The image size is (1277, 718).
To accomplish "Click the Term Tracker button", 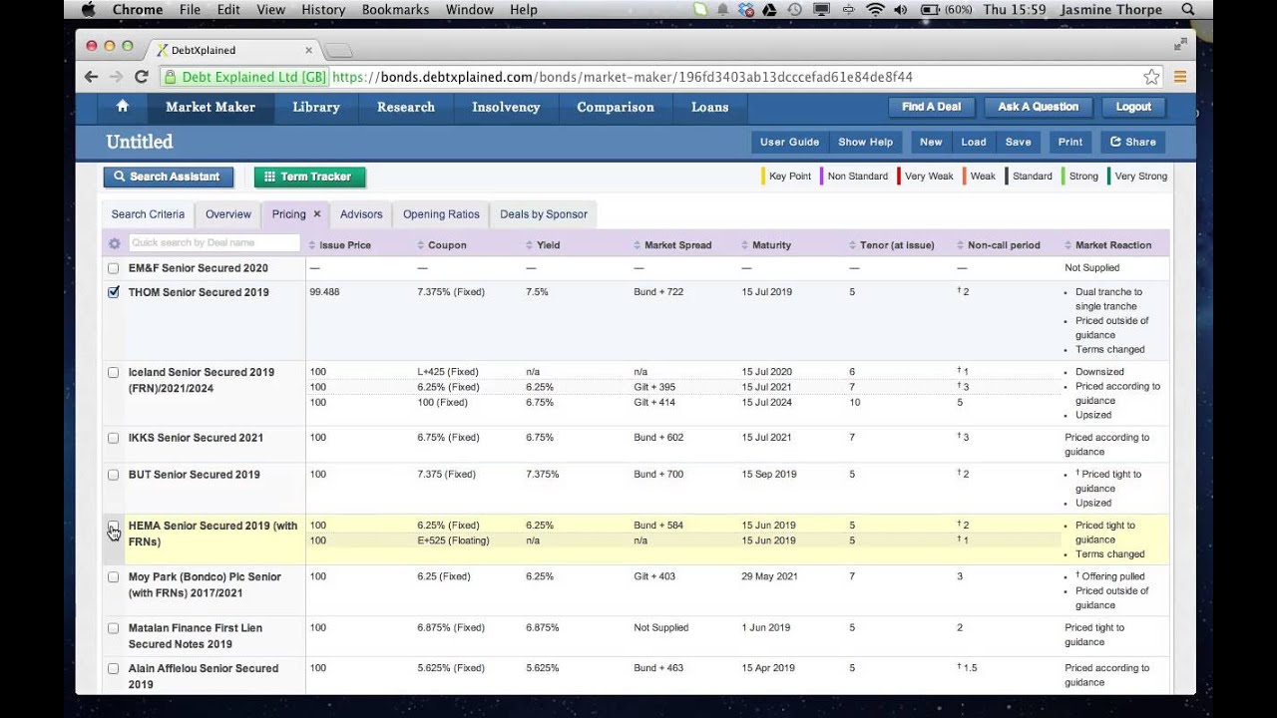I will click(x=309, y=177).
